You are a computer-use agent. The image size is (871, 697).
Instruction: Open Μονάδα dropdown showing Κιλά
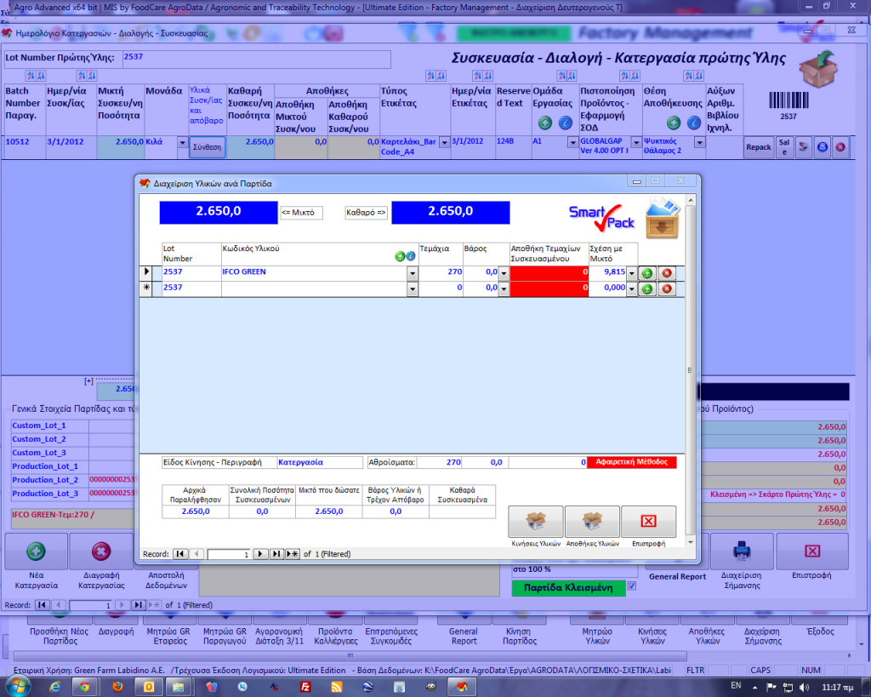pyautogui.click(x=182, y=143)
